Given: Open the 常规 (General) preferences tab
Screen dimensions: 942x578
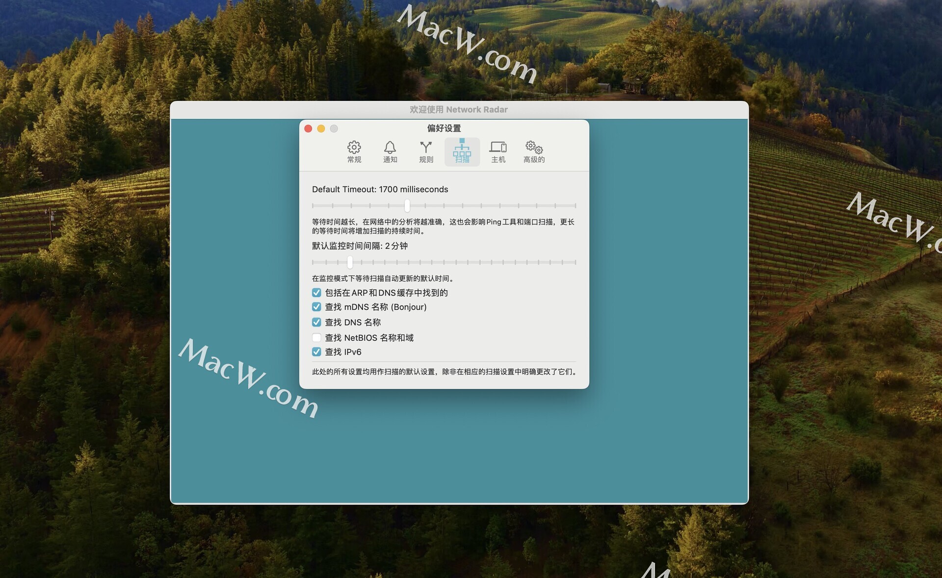Looking at the screenshot, I should coord(354,152).
